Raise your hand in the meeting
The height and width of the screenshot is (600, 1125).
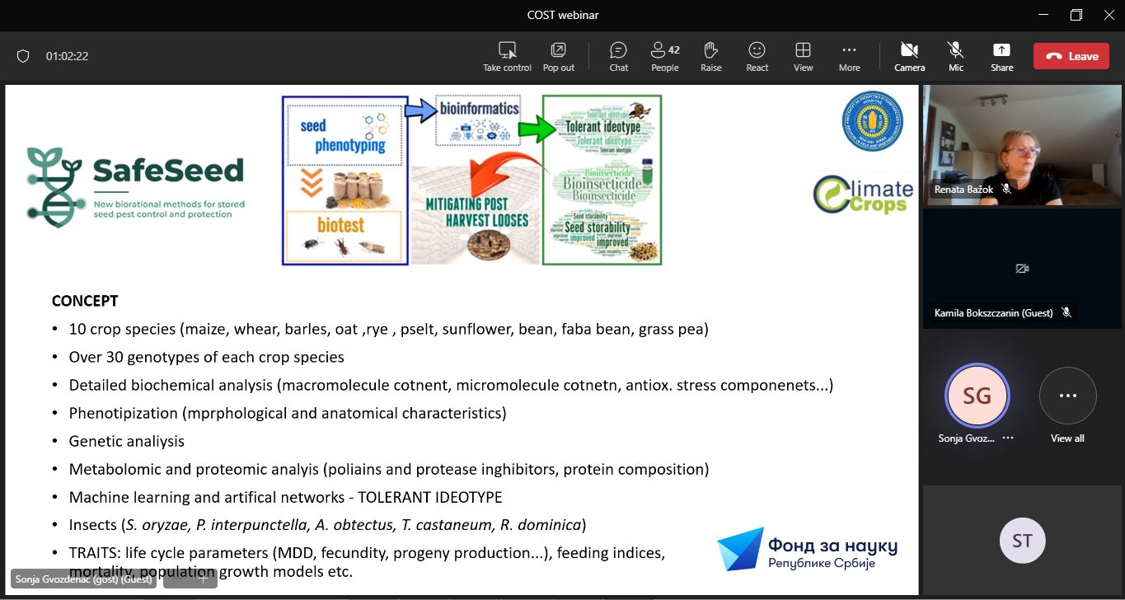point(710,56)
